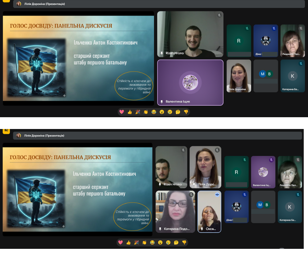This screenshot has height=258, width=308.
Task: Send clapping hands reaction in lower bar
Action: pyautogui.click(x=144, y=243)
